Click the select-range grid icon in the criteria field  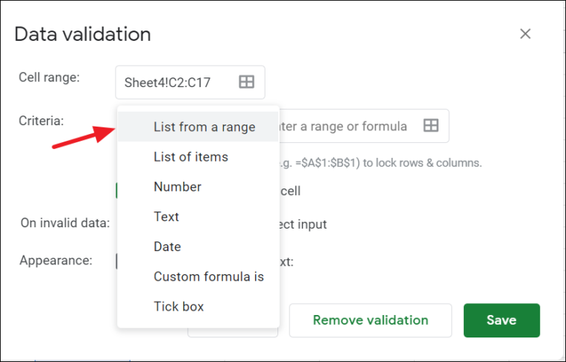tap(430, 126)
